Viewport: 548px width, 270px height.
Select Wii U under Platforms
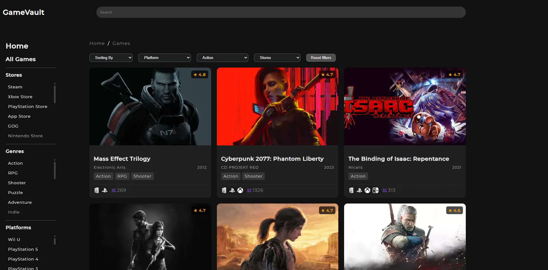click(x=14, y=239)
